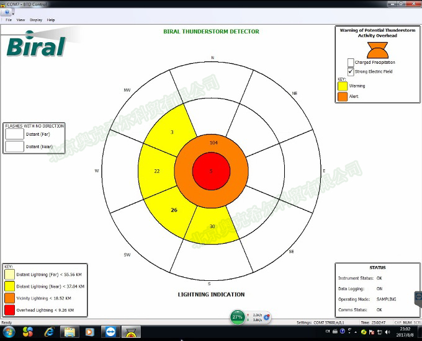Click the COM7 57600,n,8,1 settings status text

[320, 322]
